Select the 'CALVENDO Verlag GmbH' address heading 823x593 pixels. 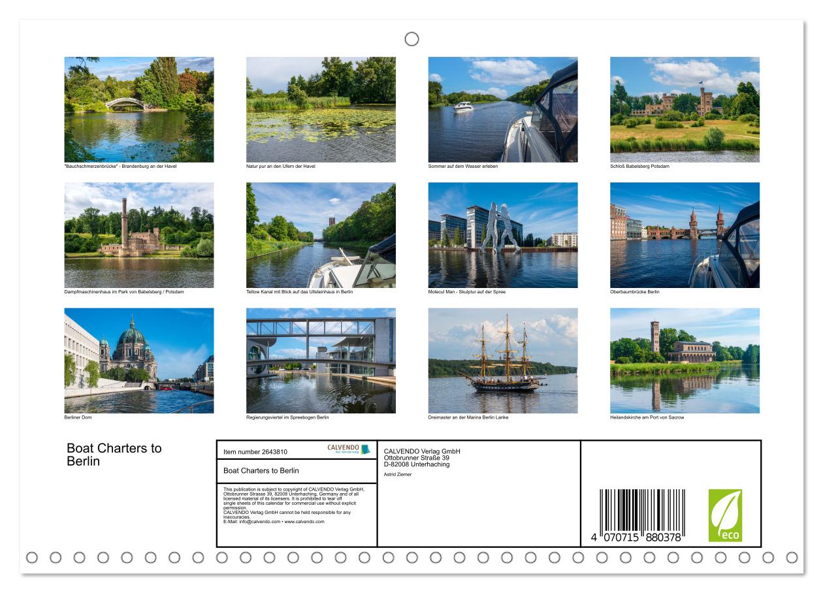tap(422, 451)
